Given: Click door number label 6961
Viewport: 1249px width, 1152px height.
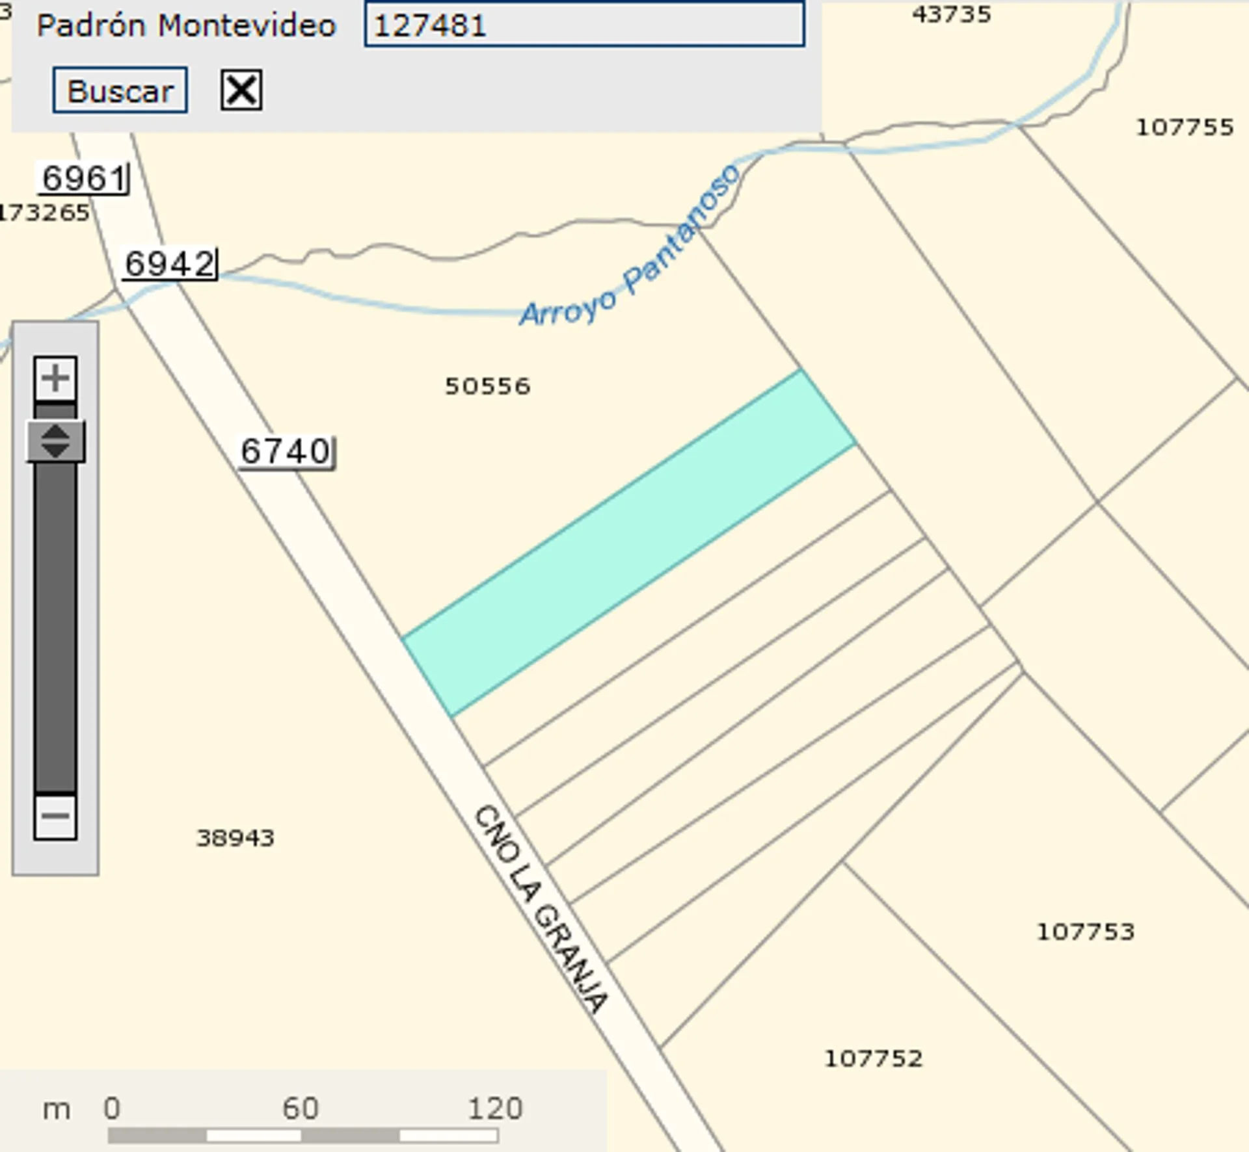Looking at the screenshot, I should (x=83, y=178).
